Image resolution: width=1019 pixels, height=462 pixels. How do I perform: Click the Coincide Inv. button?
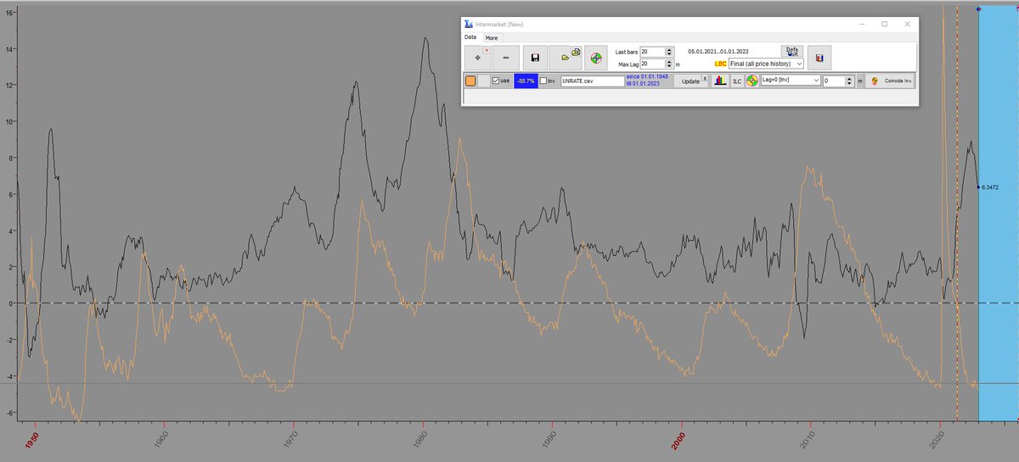pos(890,81)
